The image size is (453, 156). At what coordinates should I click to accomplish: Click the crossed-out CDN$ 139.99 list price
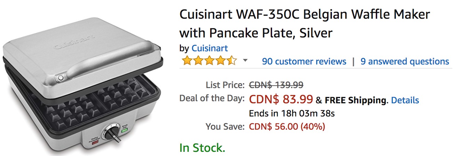click(276, 85)
